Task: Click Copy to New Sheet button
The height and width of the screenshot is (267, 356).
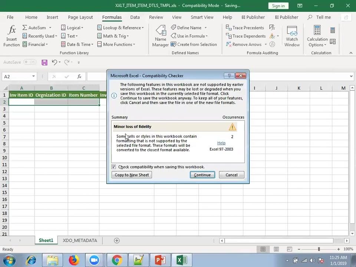Action: [132, 175]
